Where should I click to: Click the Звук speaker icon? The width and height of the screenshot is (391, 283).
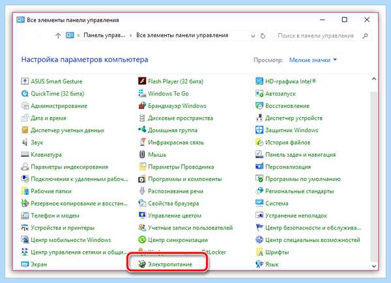point(25,142)
